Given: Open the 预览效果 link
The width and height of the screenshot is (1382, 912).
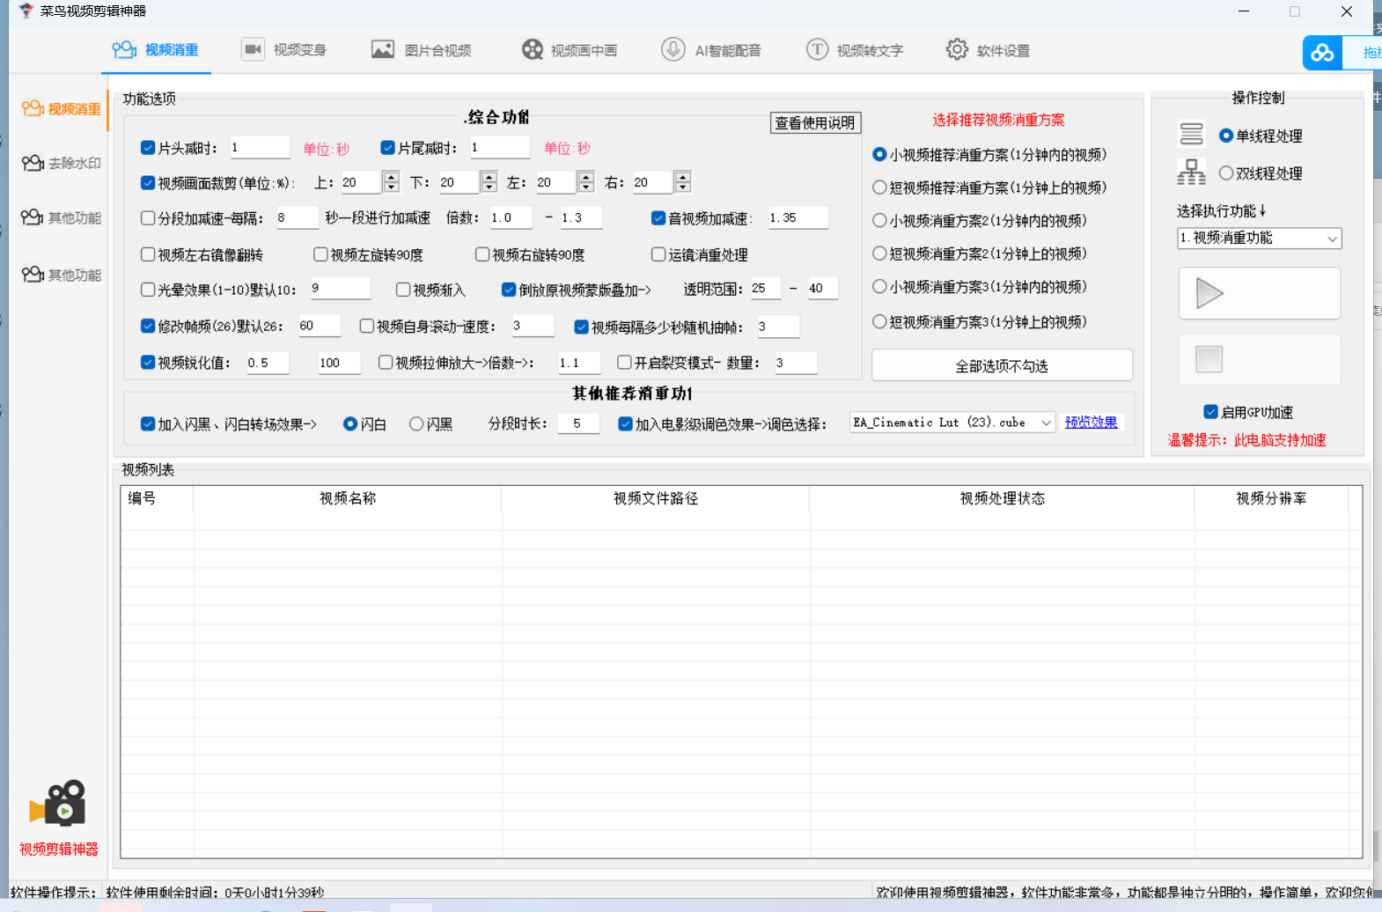Looking at the screenshot, I should 1091,423.
